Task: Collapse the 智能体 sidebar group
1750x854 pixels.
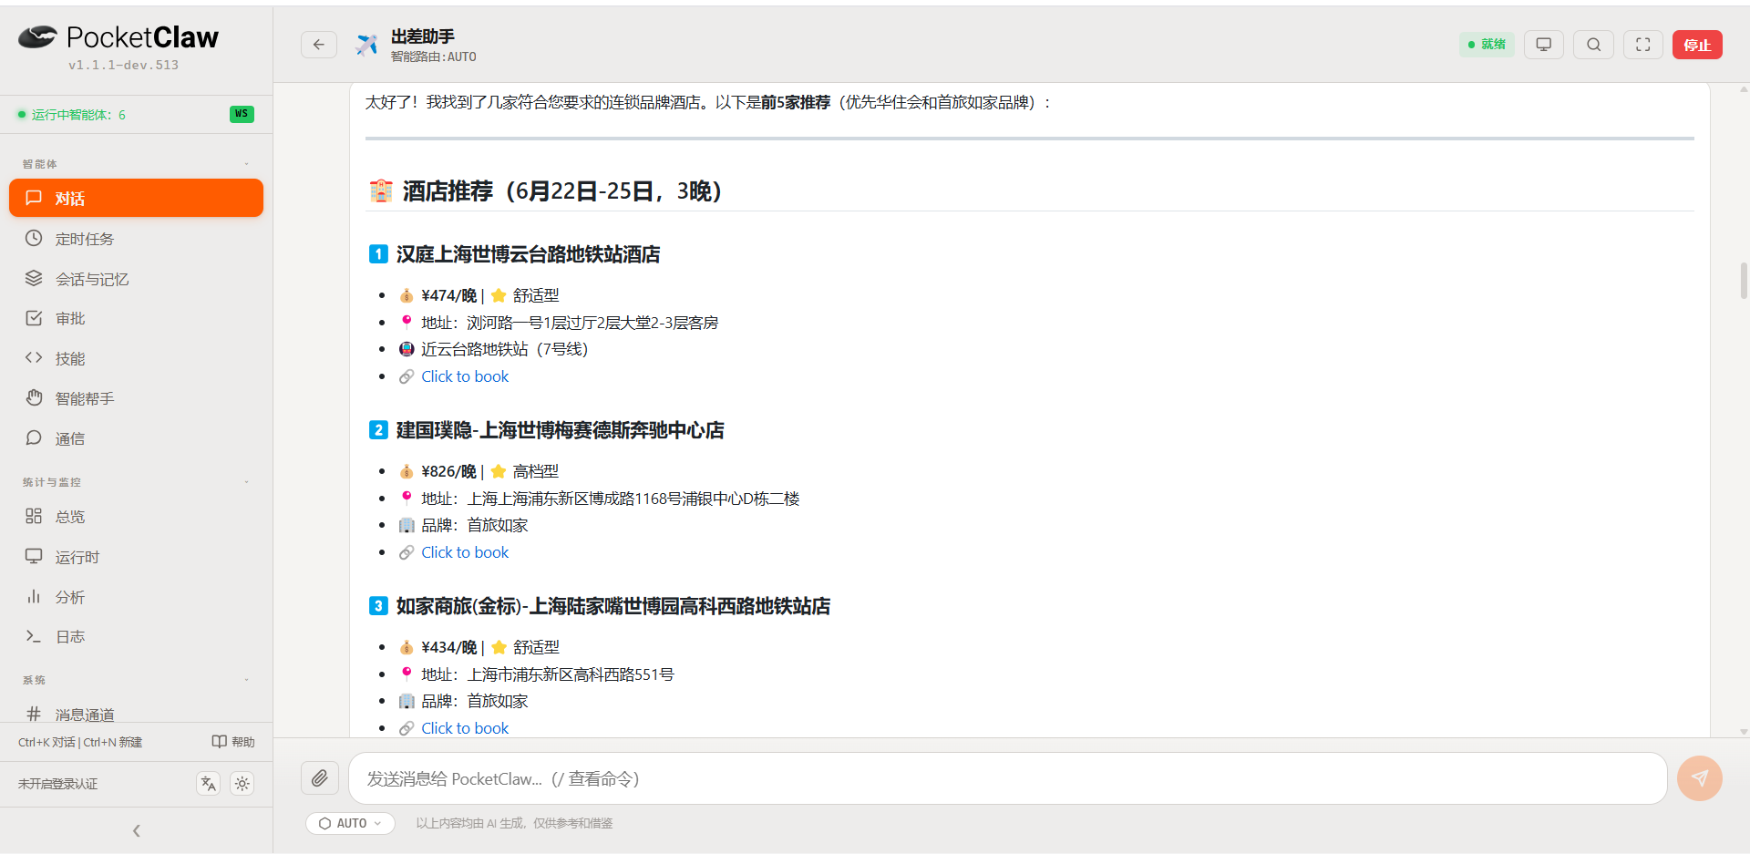Action: pyautogui.click(x=246, y=164)
